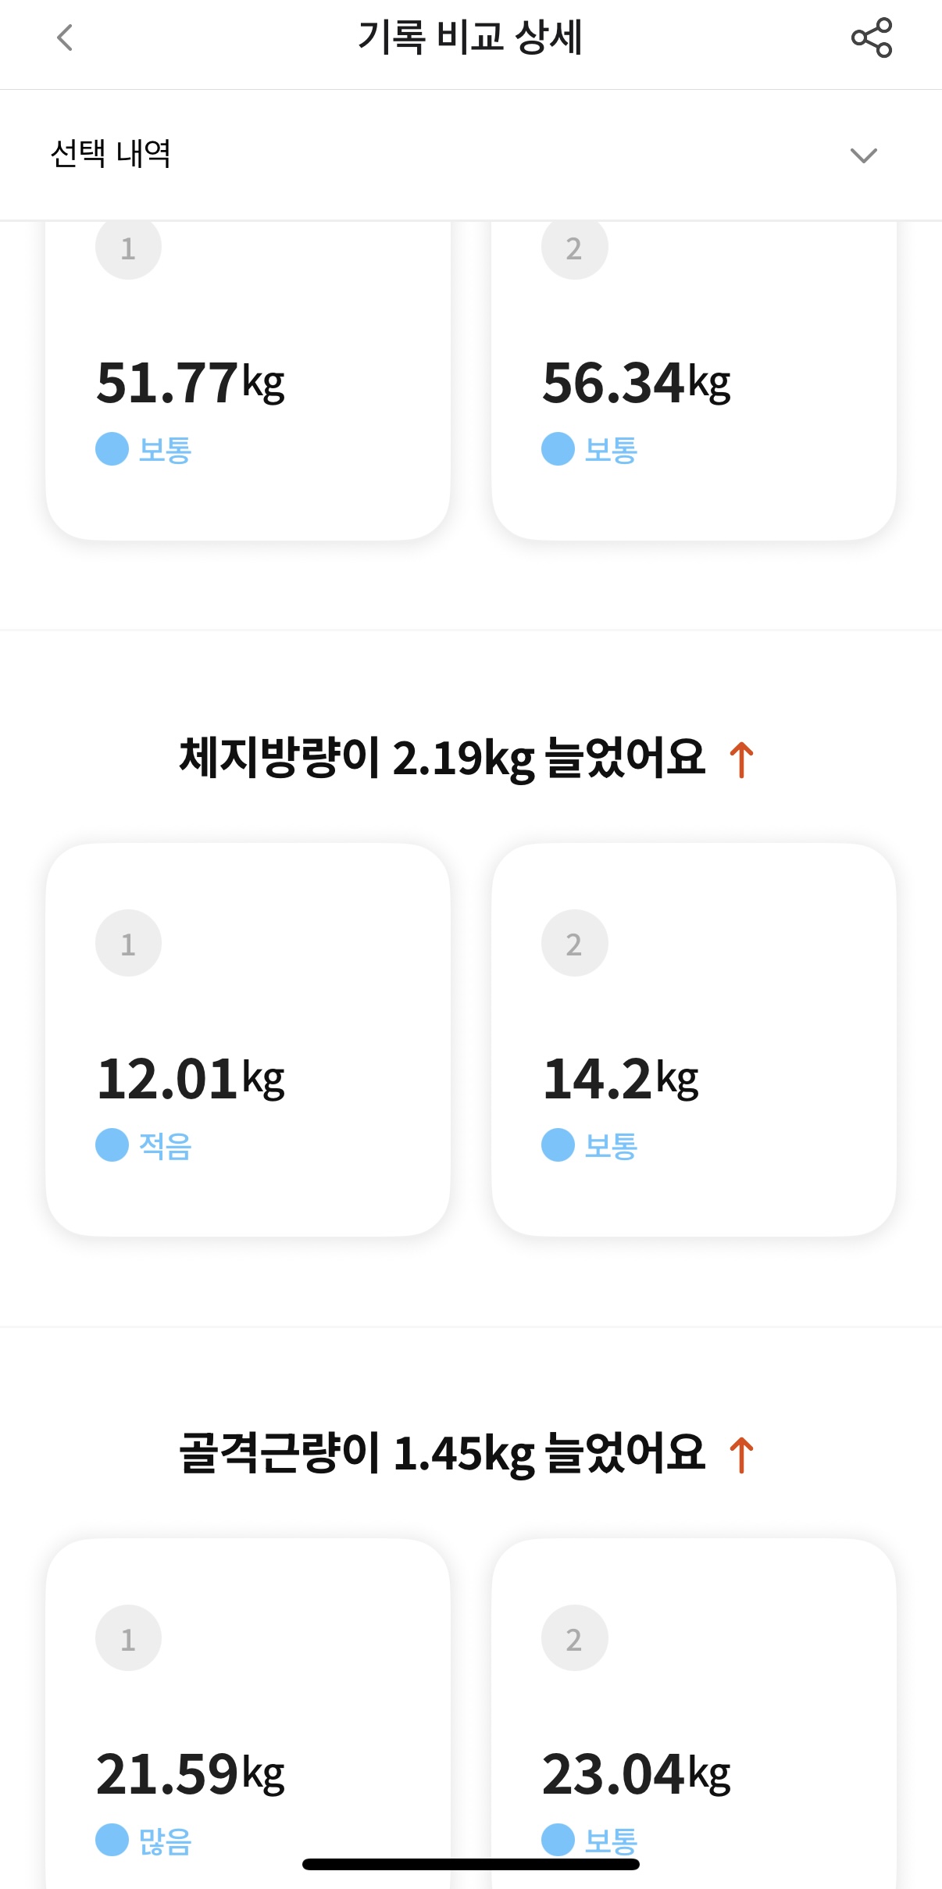Viewport: 942px width, 1889px height.
Task: Tap the home indicator bar at the bottom
Action: 471,1865
